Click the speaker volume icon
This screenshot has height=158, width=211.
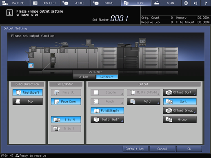coord(195,3)
